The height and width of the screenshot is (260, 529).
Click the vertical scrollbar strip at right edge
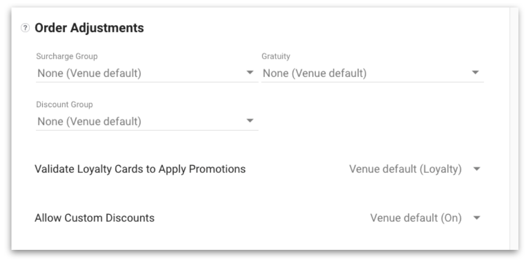tap(514, 129)
